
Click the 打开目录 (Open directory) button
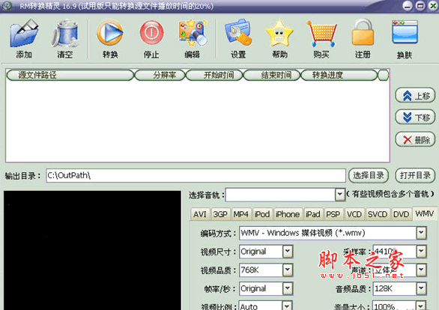415,175
